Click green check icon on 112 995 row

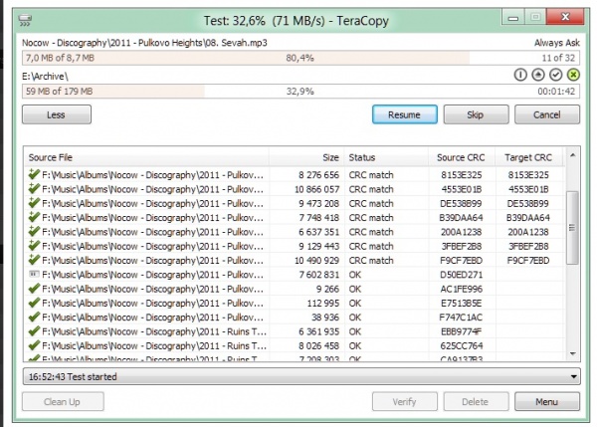tap(34, 303)
